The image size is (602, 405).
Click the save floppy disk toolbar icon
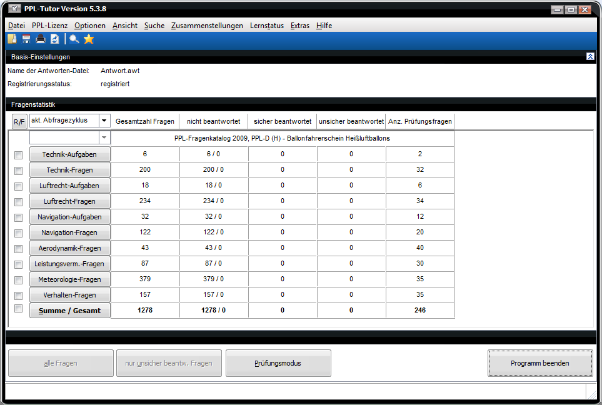[26, 39]
